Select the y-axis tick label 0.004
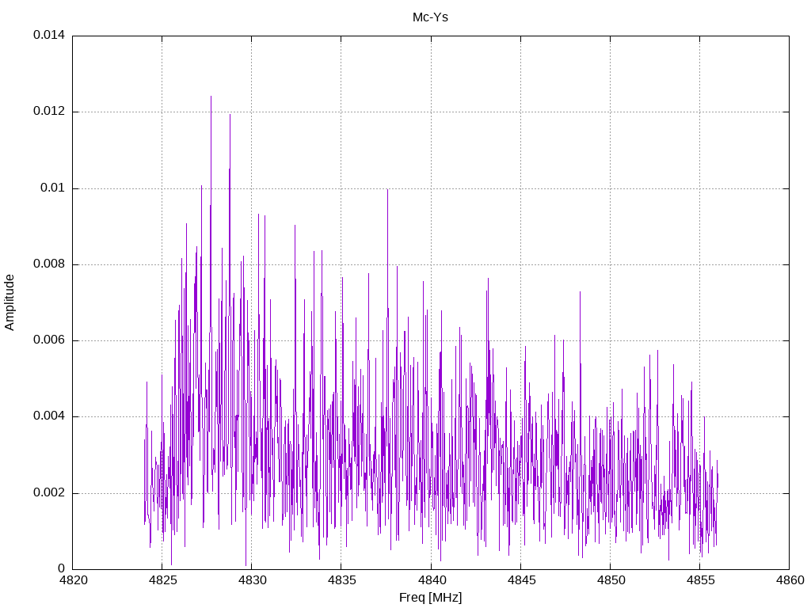The image size is (811, 608). [49, 416]
